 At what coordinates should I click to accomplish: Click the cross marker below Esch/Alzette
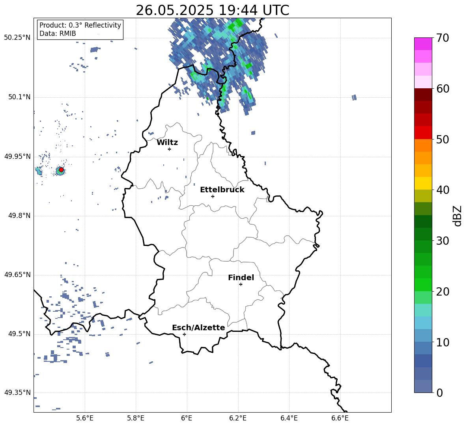click(x=184, y=334)
